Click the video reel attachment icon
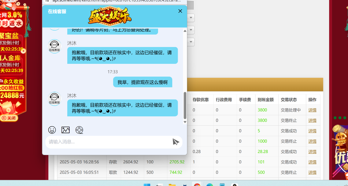 tap(79, 130)
